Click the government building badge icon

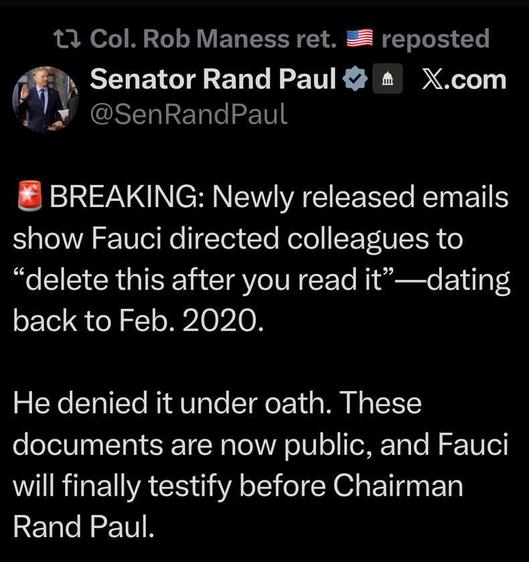pos(388,78)
